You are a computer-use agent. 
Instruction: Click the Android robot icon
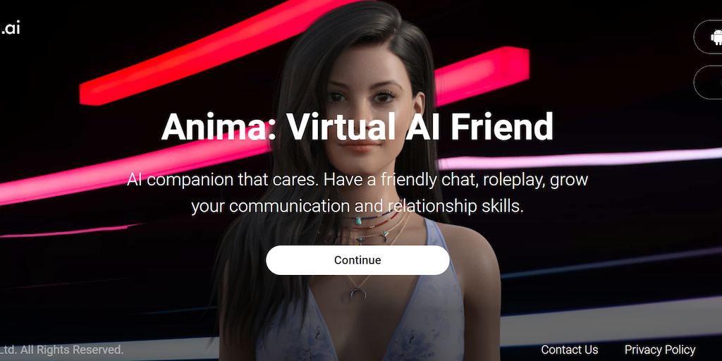pos(716,37)
